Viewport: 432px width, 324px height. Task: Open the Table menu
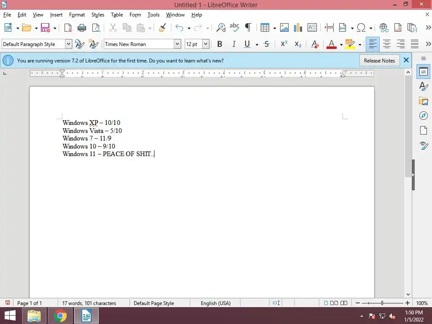coord(117,15)
